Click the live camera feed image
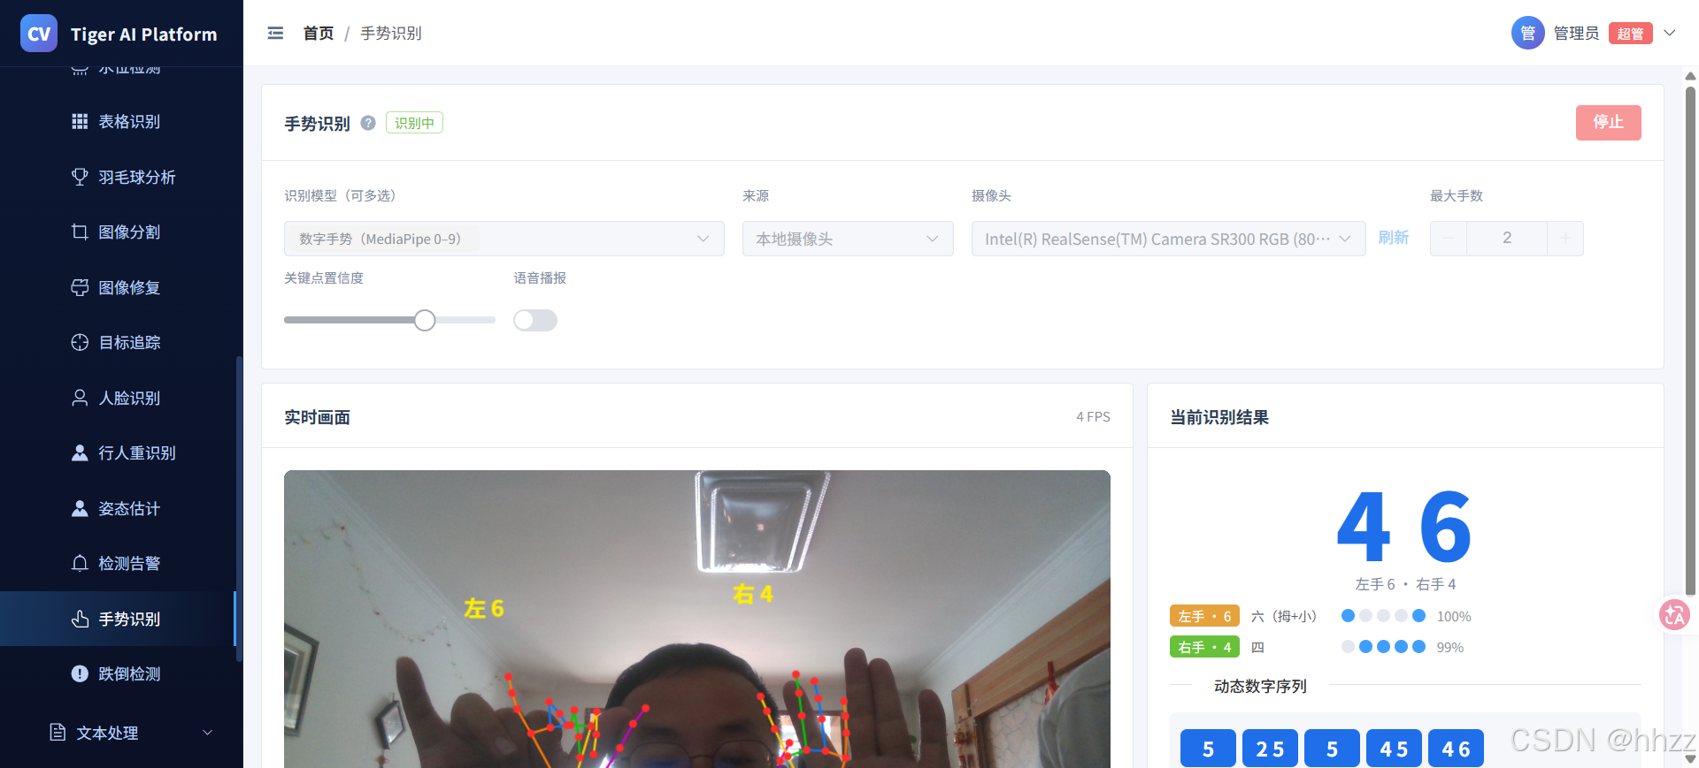The image size is (1699, 768). point(697,619)
